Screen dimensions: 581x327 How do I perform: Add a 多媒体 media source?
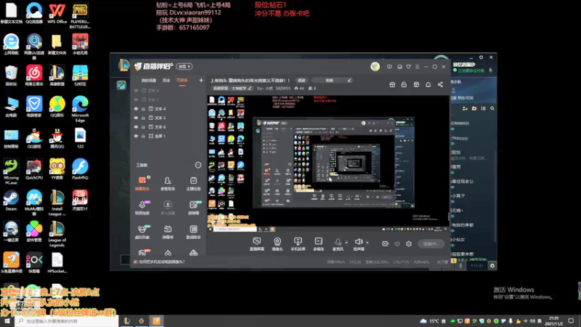point(318,244)
